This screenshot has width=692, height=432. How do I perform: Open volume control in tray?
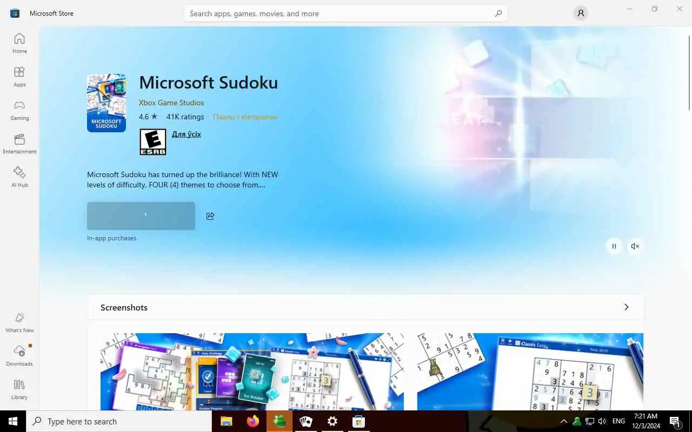point(602,421)
